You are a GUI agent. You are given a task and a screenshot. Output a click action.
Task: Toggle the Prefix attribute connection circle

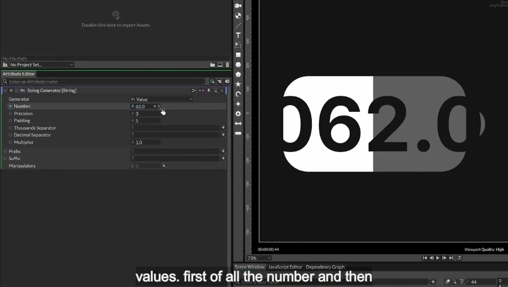click(5, 151)
